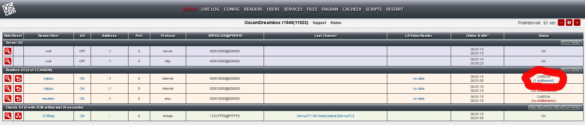Click Hide Idle in Clients section
This screenshot has width=585, height=125.
(536, 107)
